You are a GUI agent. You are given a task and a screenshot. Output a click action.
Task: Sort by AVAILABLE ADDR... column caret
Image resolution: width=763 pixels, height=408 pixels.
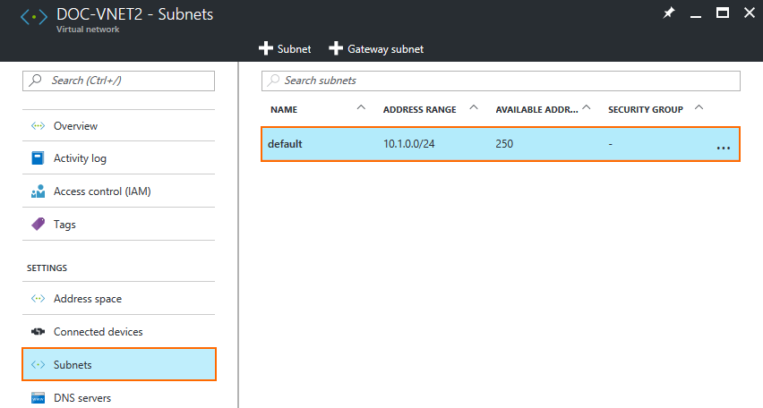tap(587, 107)
